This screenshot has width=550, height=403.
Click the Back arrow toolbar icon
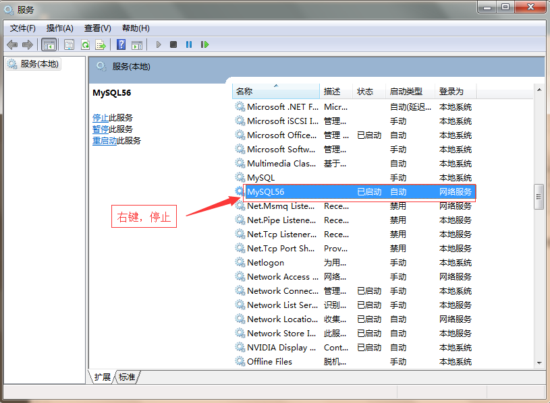coord(12,45)
